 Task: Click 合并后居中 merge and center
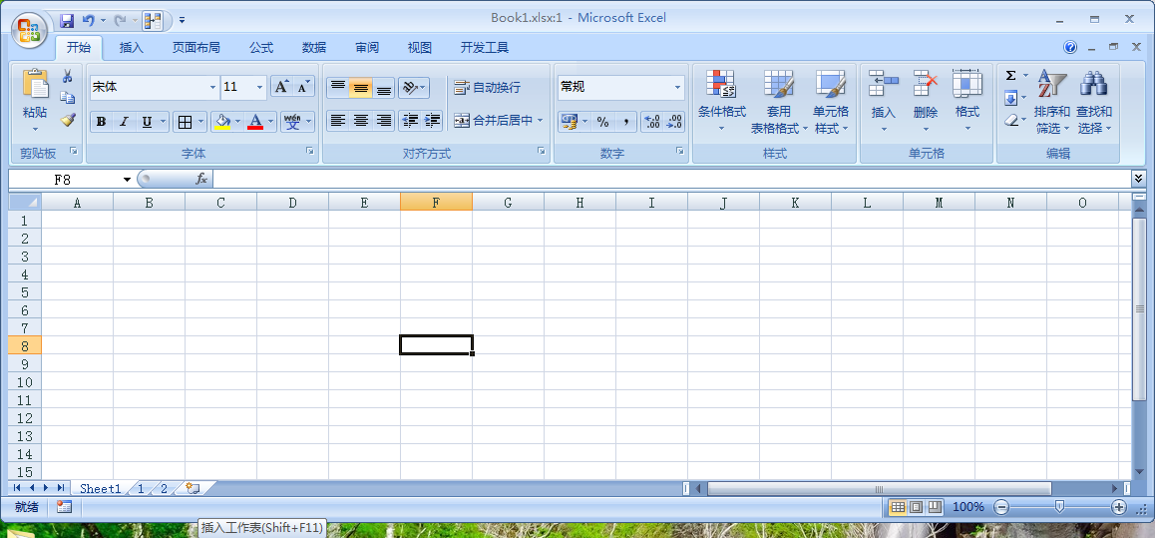(x=493, y=120)
